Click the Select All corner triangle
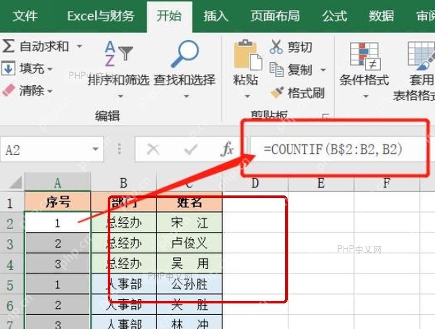 click(15, 183)
